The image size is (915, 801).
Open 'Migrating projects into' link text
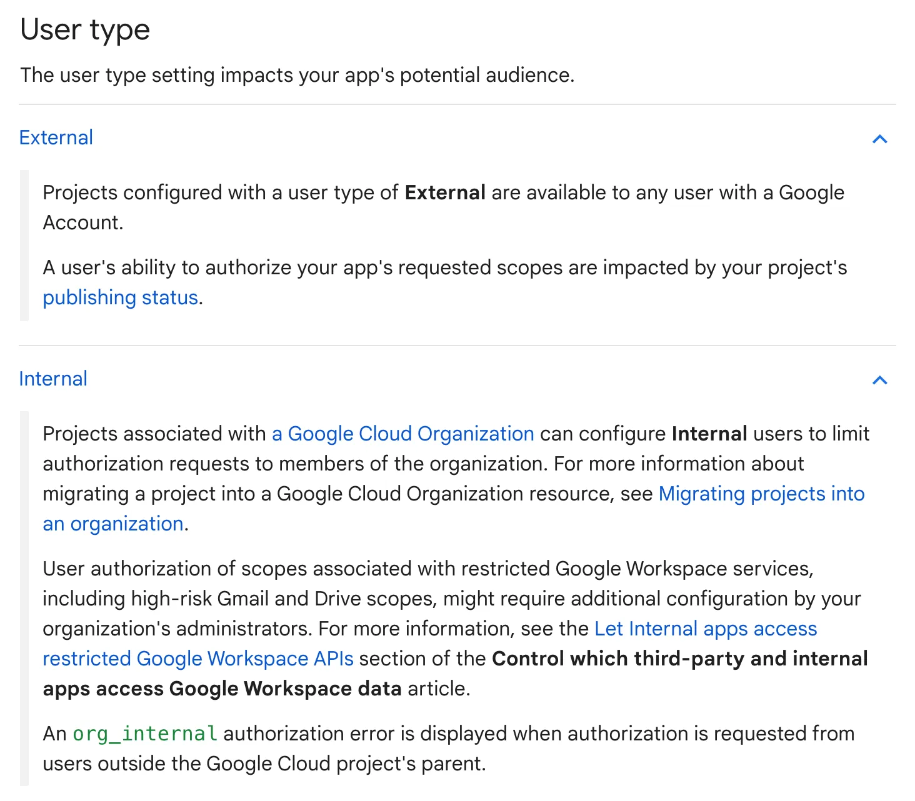[x=762, y=494]
